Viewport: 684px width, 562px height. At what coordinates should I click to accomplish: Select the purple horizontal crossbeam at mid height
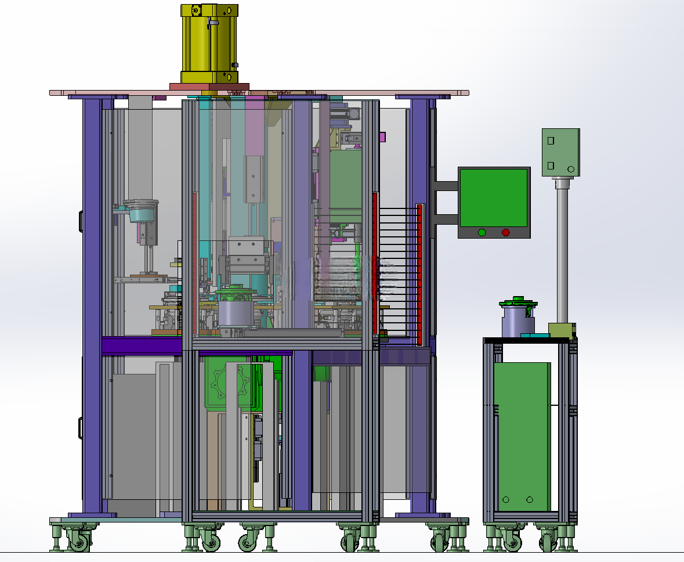(x=142, y=345)
